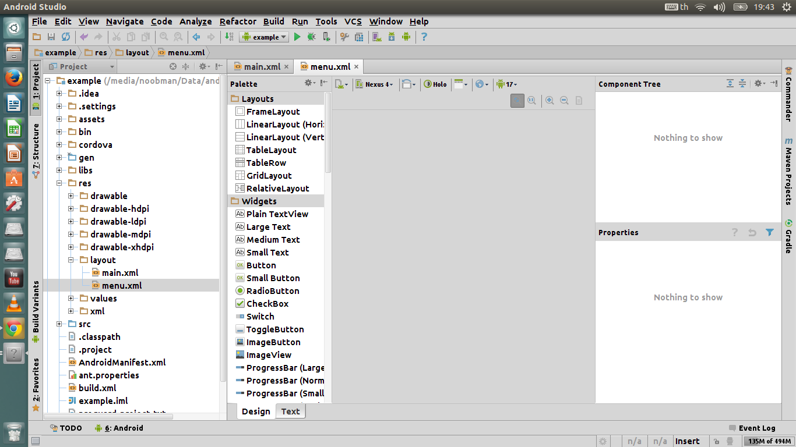Screen dimensions: 796x447
Task: Toggle the 7: Structure tool window
Action: coord(36,150)
